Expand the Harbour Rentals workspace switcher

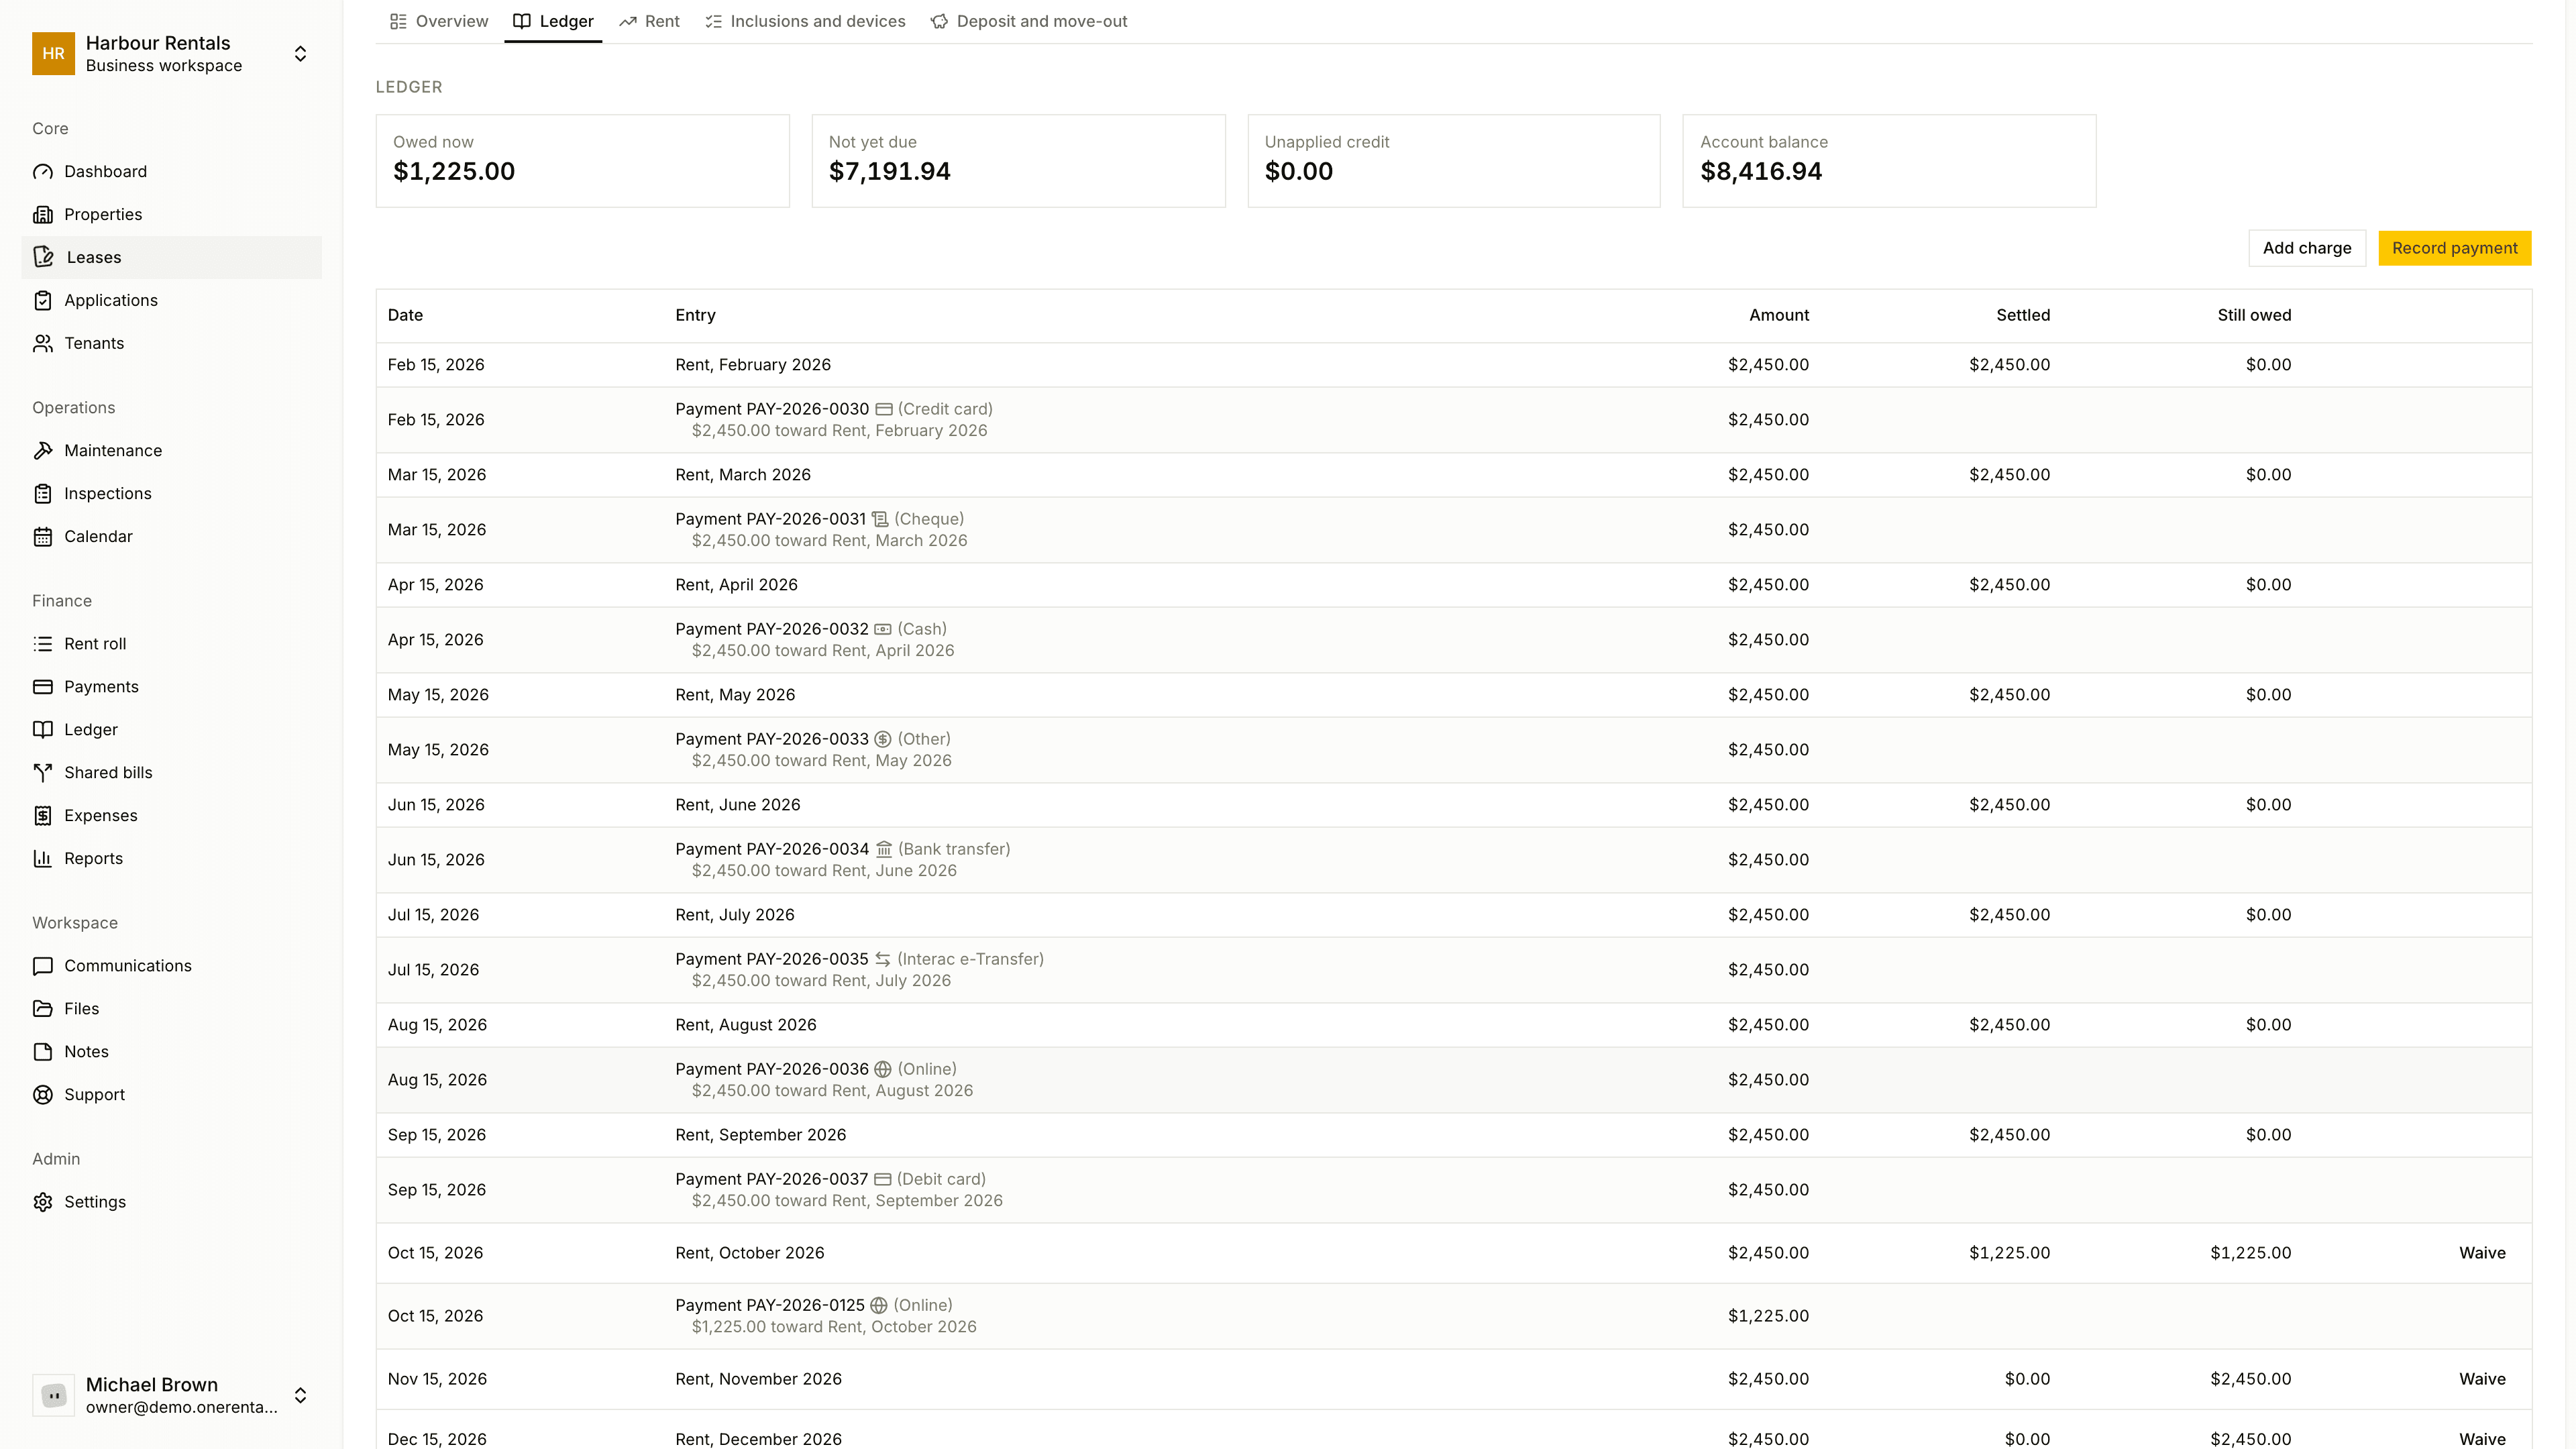[300, 54]
